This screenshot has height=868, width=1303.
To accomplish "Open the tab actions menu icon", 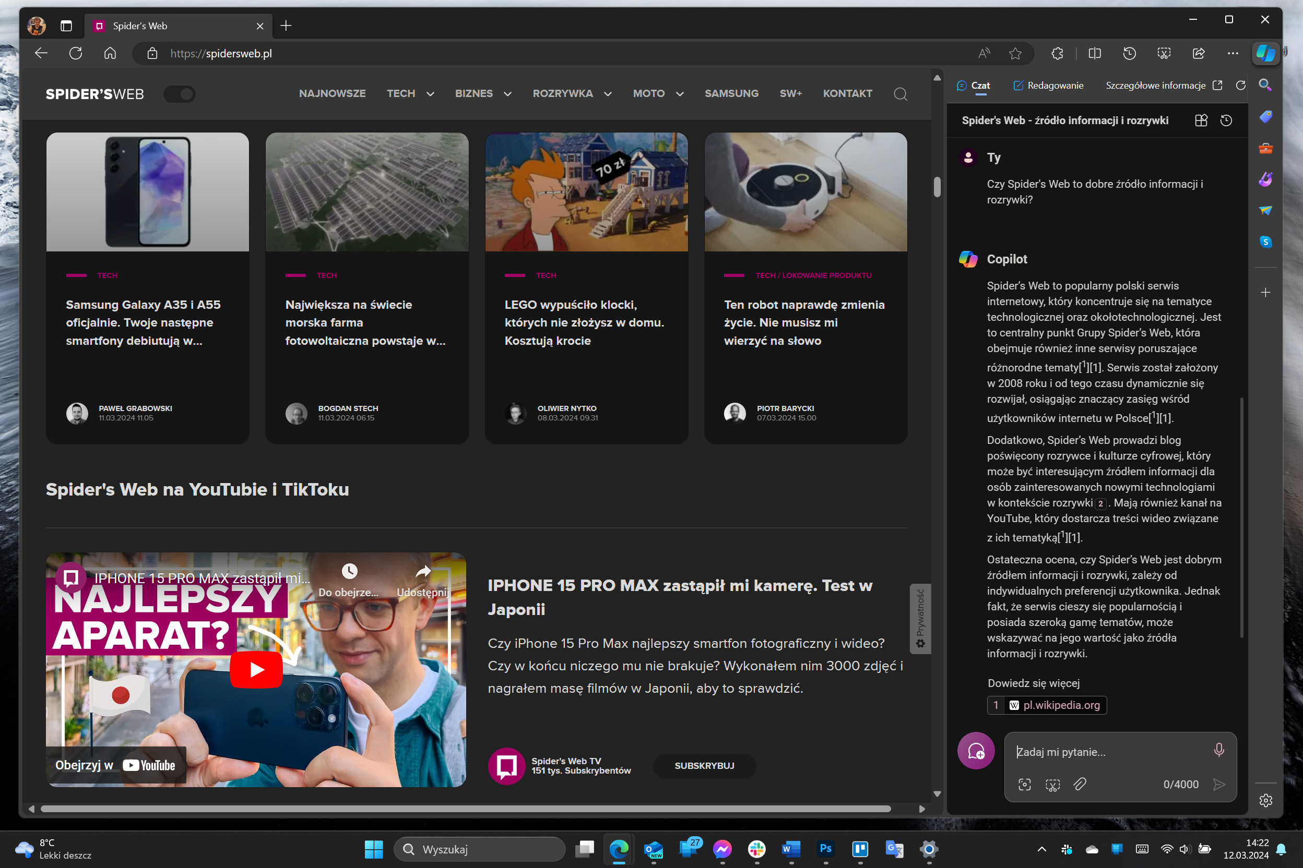I will pyautogui.click(x=66, y=26).
